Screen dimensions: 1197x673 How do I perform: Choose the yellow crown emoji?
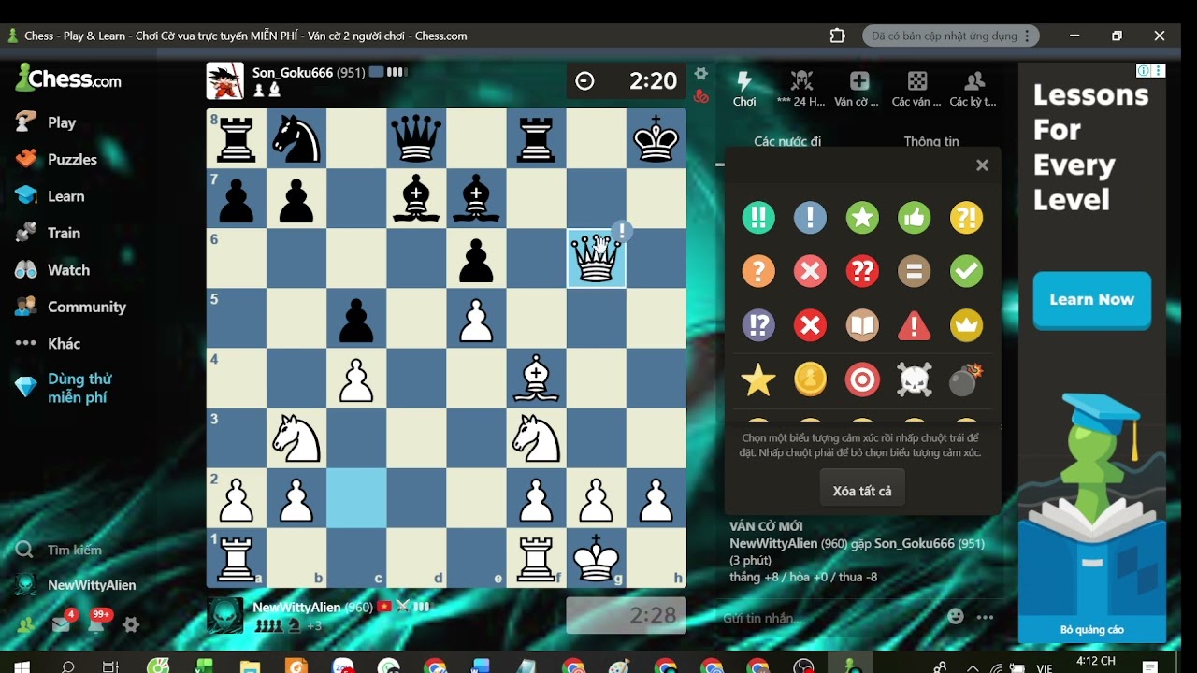point(966,325)
